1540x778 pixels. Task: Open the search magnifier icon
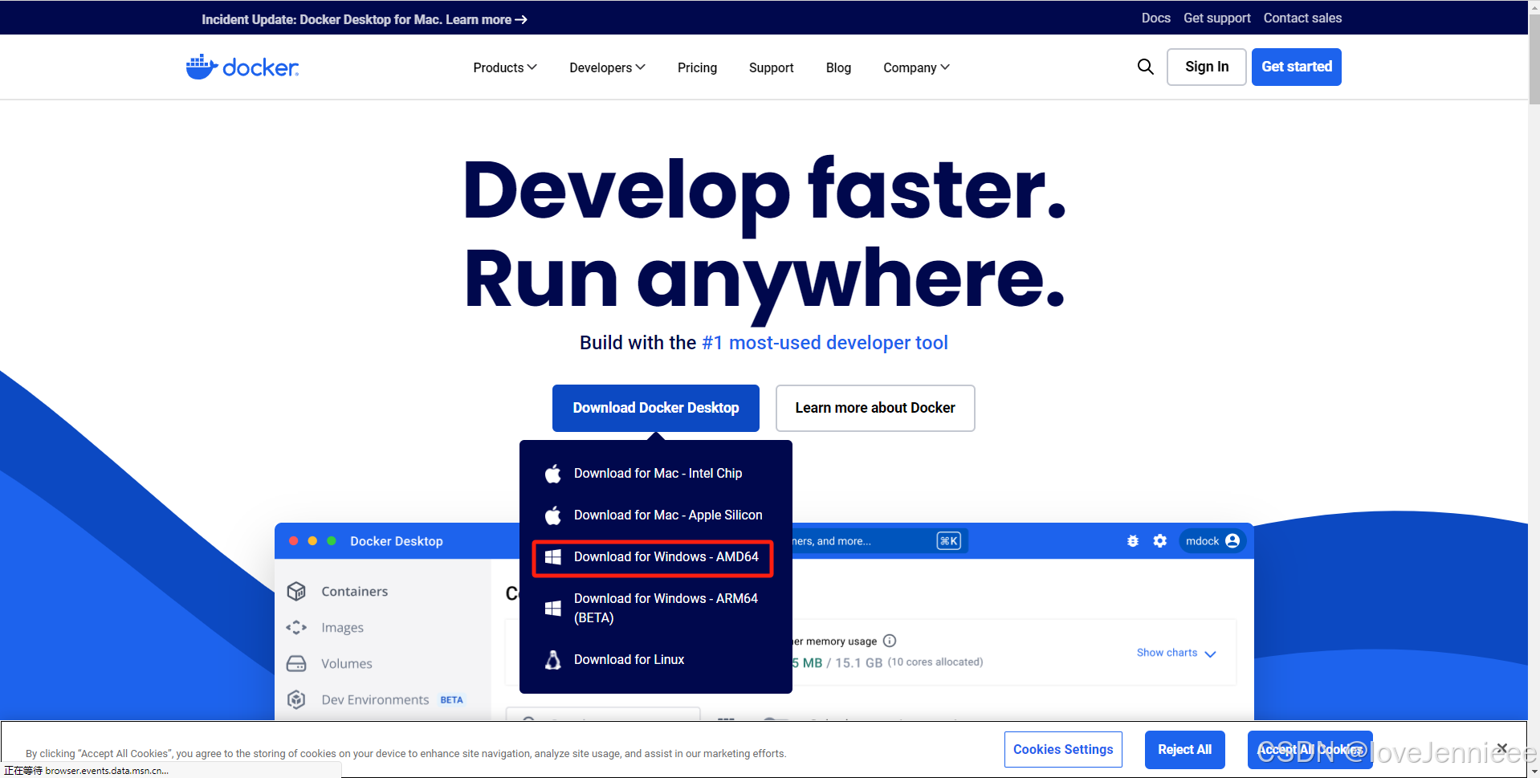tap(1146, 67)
